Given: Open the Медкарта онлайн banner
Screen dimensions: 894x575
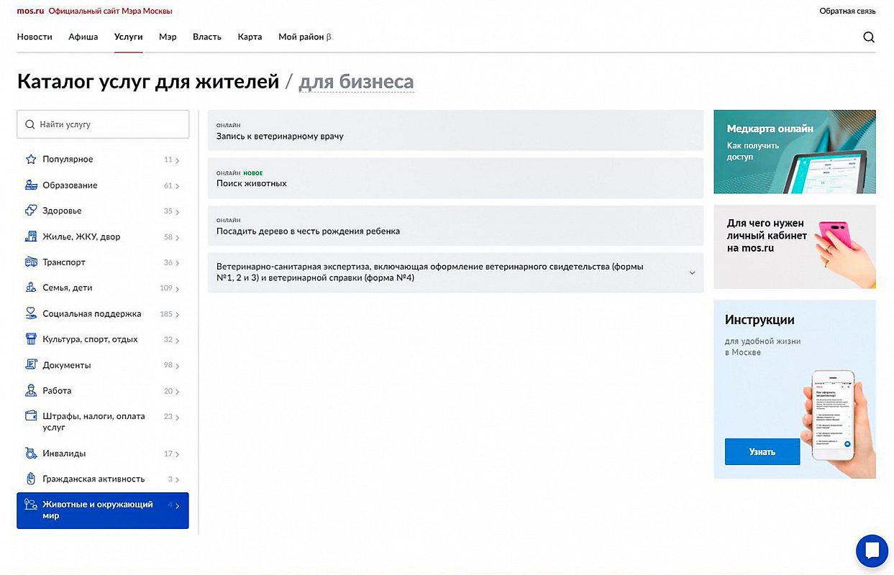Looking at the screenshot, I should (794, 152).
